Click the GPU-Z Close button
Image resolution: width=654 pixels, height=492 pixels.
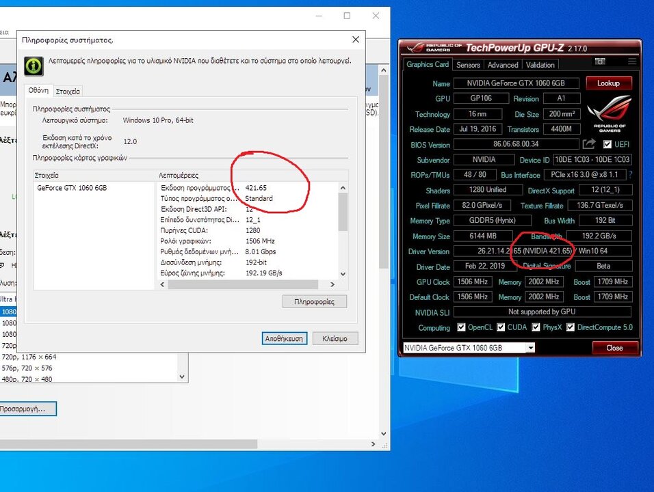point(615,348)
